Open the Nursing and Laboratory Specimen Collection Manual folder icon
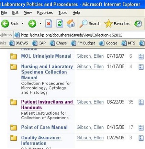The height and width of the screenshot is (149, 145). [x=14, y=67]
